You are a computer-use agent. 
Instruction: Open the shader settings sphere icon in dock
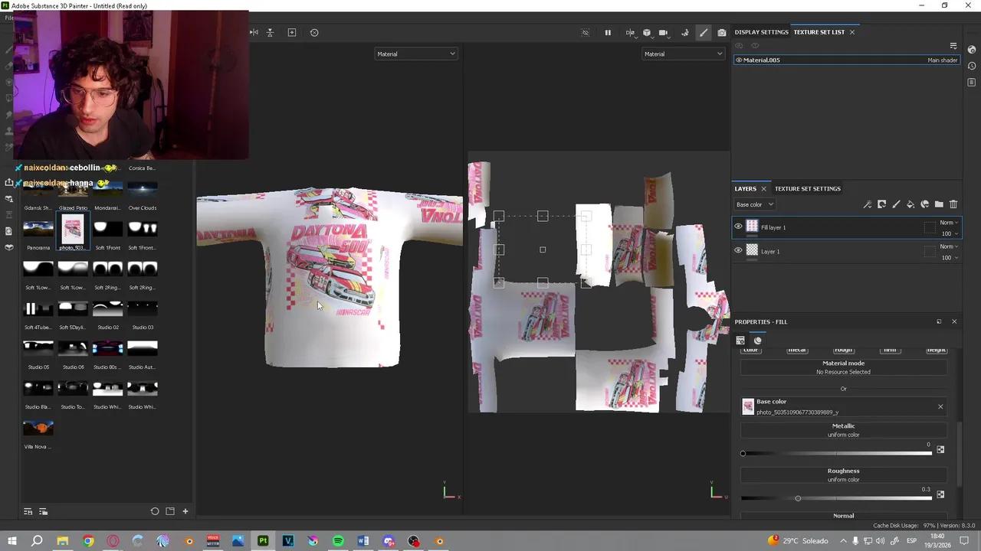[x=971, y=49]
